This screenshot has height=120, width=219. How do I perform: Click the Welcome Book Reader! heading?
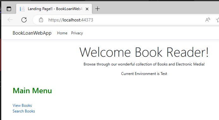pos(144,52)
